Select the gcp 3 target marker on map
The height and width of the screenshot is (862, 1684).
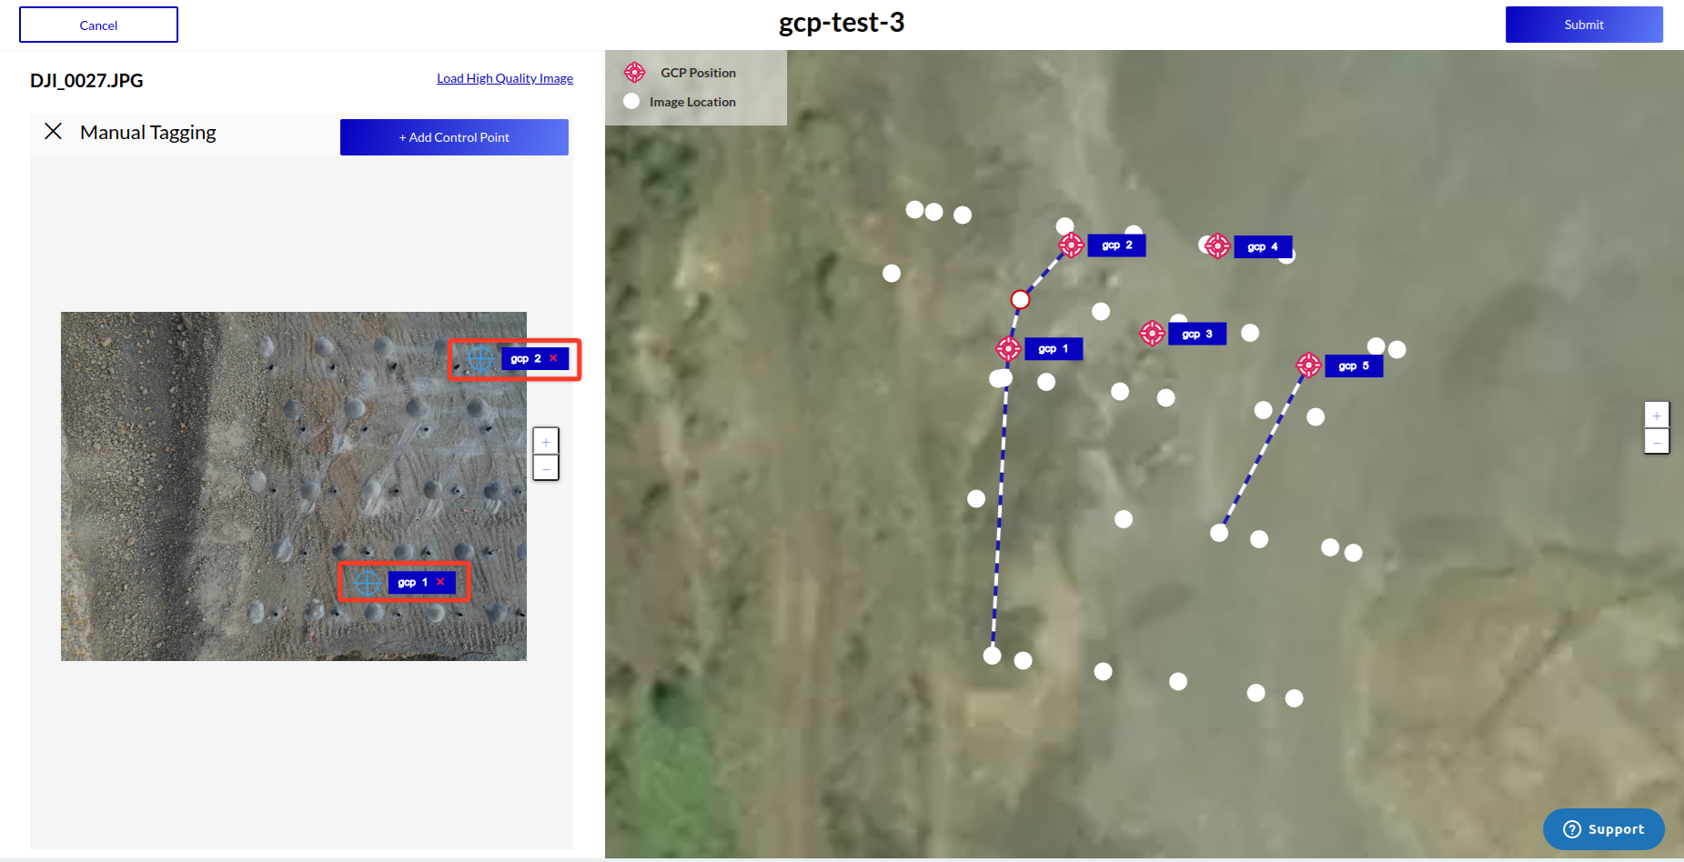1152,334
